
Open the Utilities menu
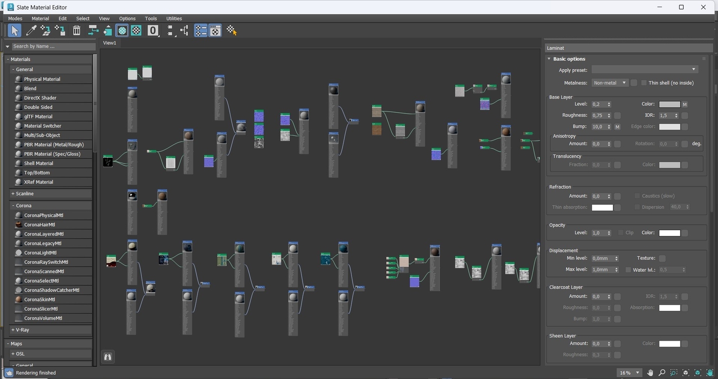point(174,18)
